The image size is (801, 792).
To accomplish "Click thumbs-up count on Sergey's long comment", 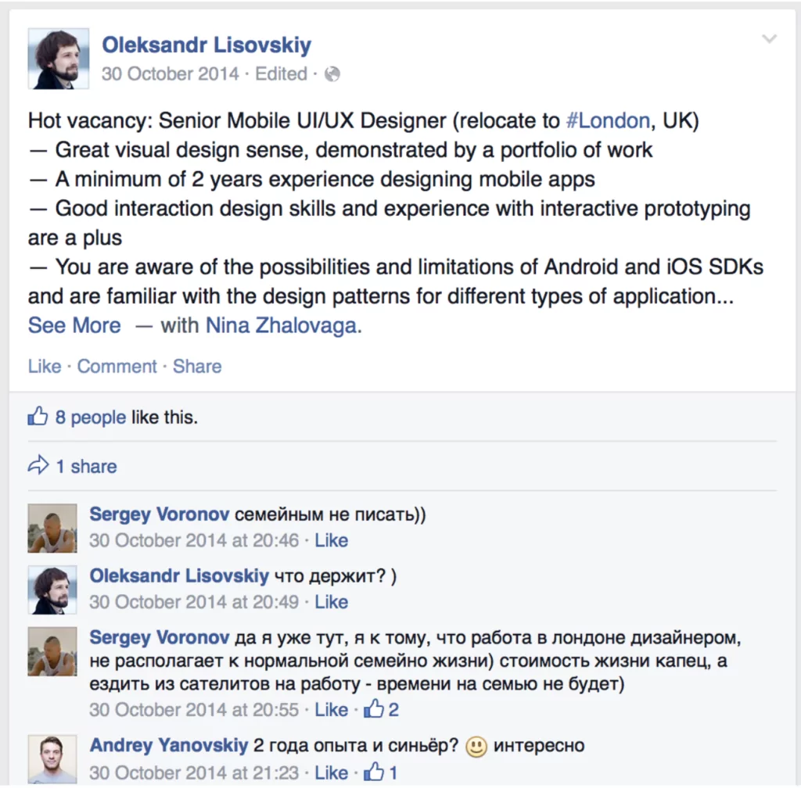I will tap(383, 710).
